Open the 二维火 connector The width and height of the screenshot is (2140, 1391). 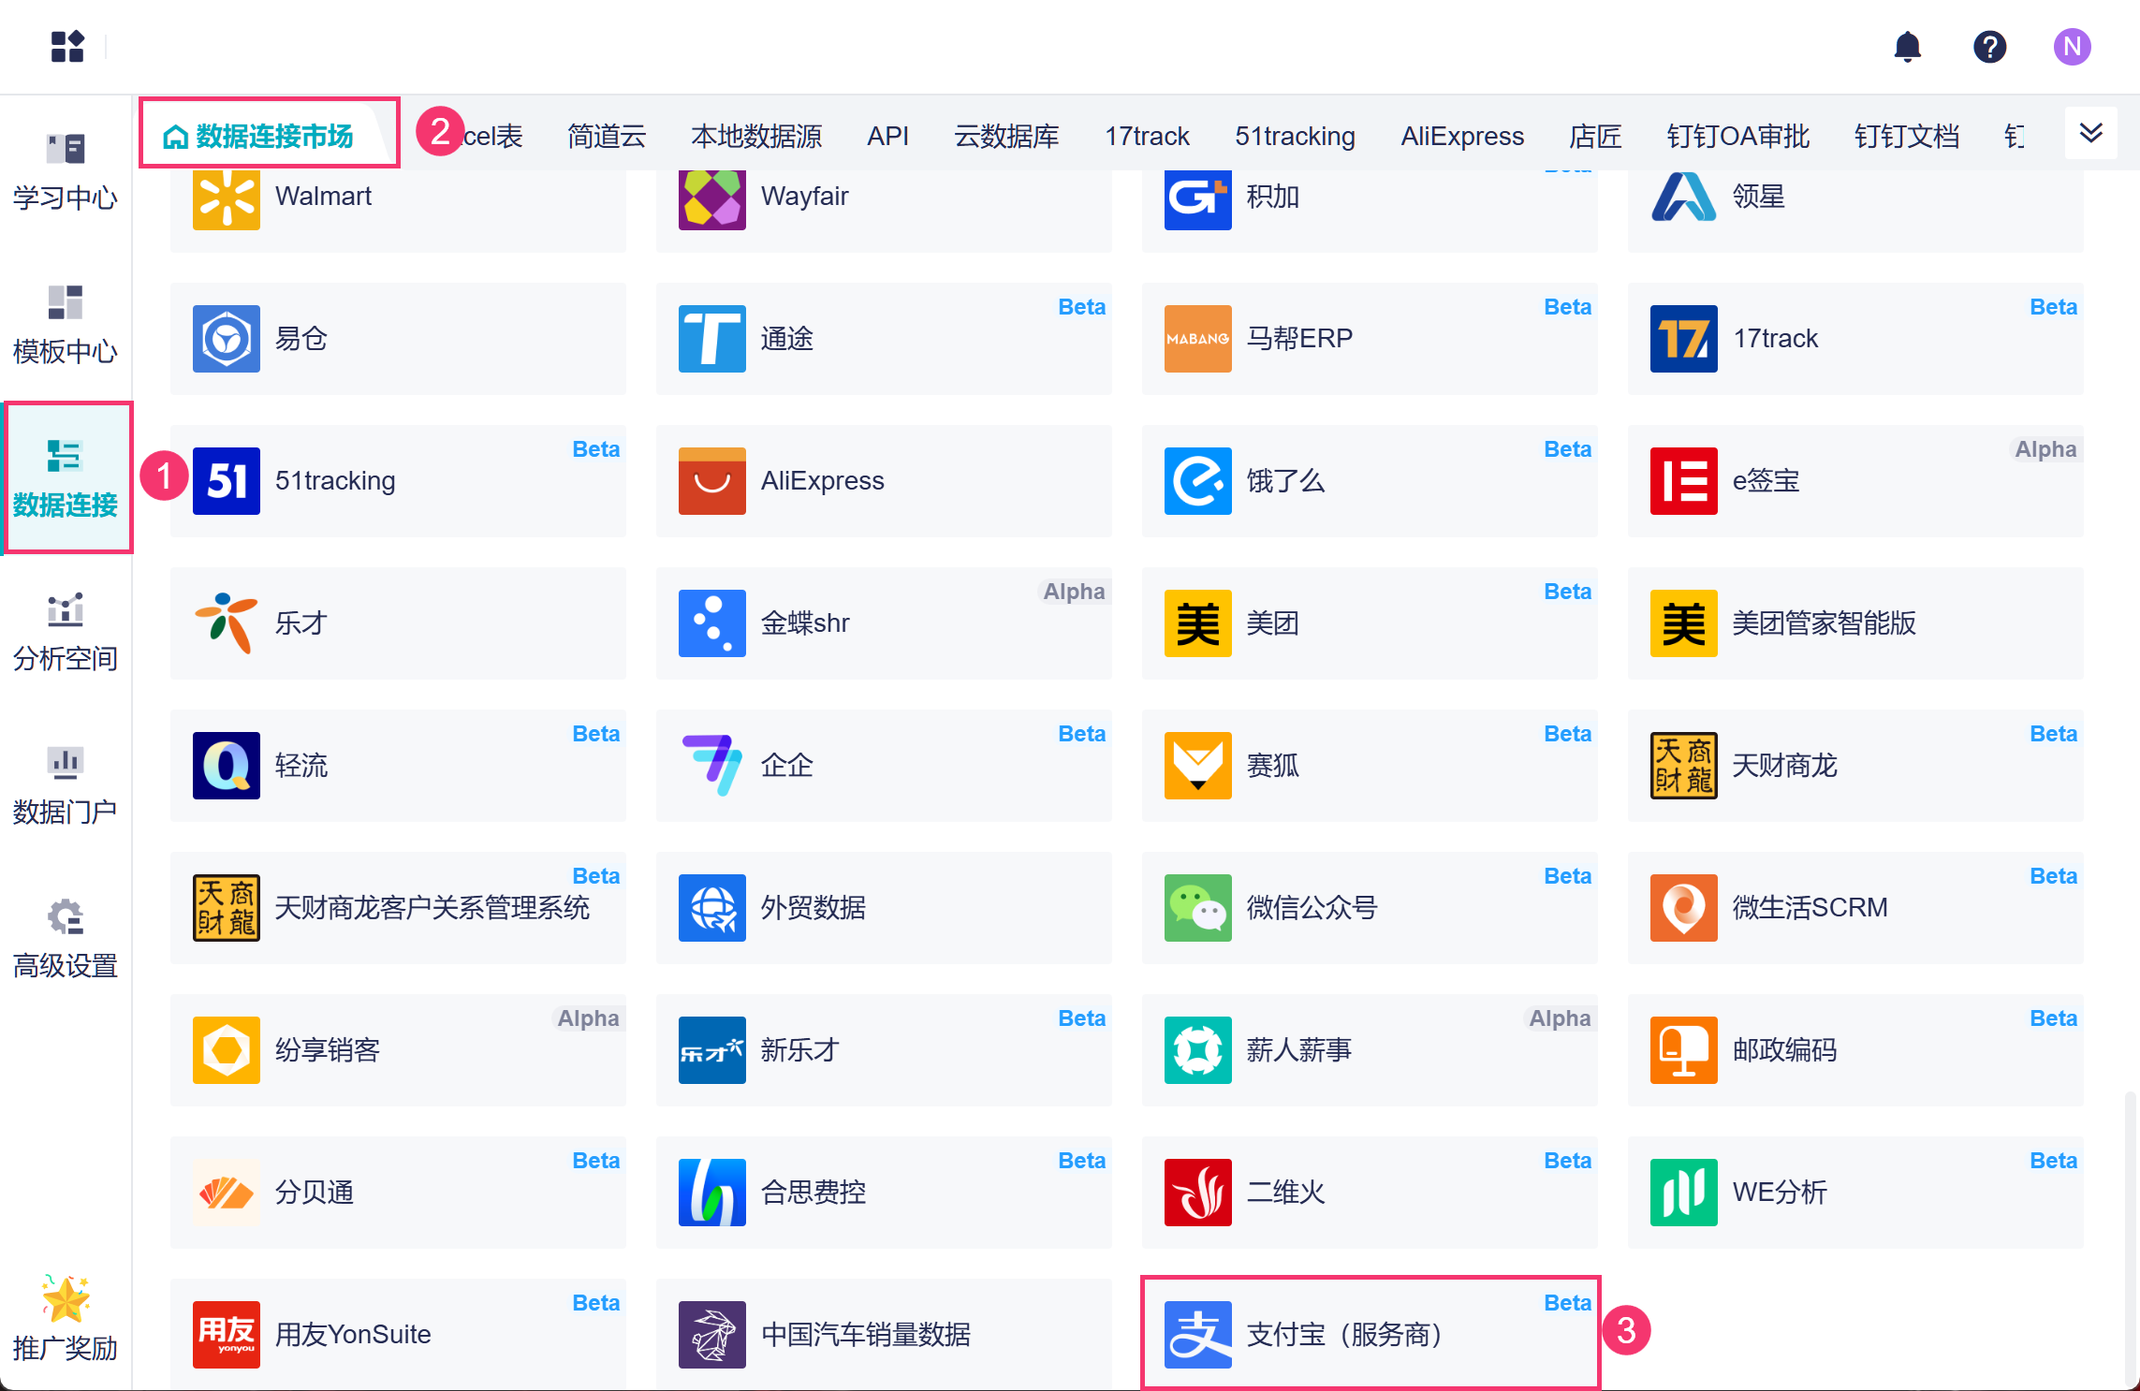[1370, 1193]
